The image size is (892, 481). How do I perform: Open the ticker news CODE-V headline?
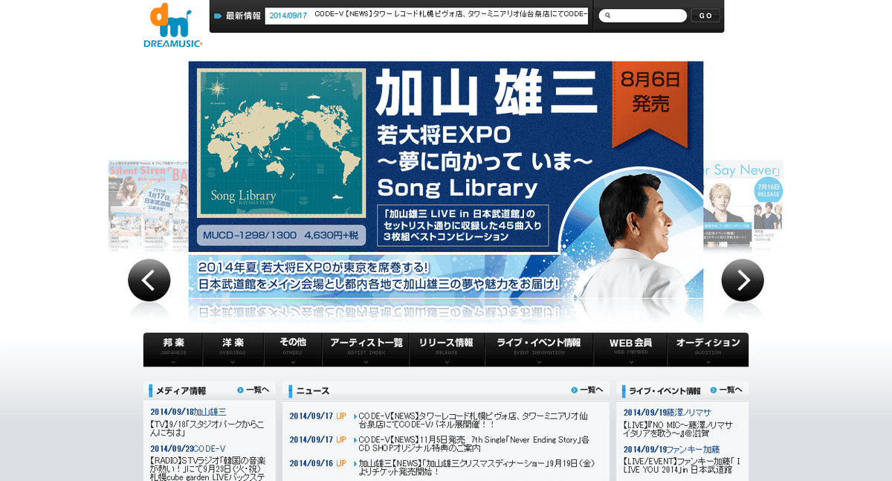(450, 15)
